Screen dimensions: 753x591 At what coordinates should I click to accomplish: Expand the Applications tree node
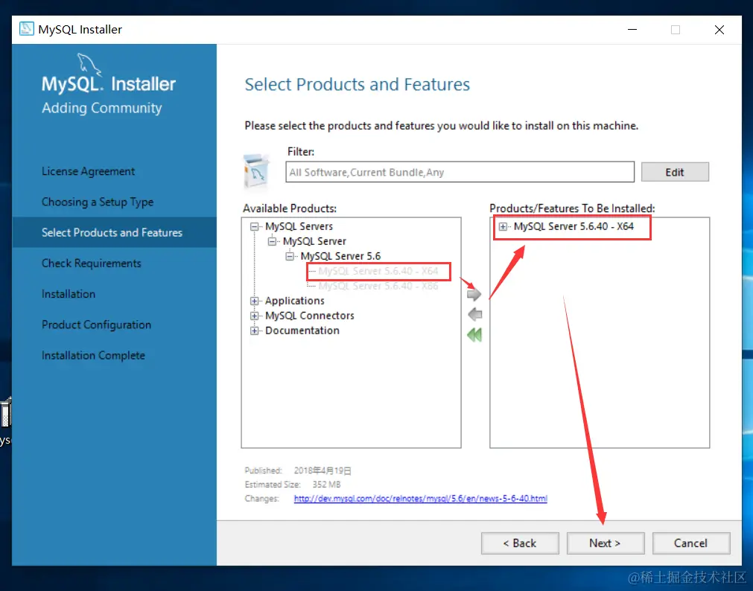[x=255, y=301]
